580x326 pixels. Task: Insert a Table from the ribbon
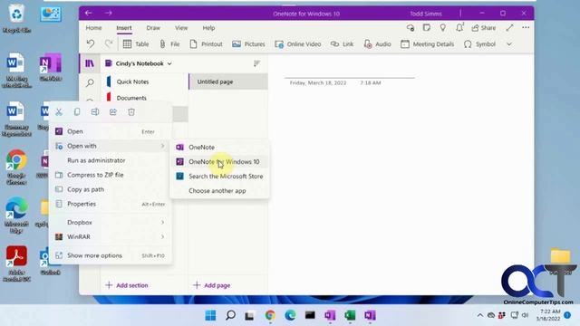(136, 44)
